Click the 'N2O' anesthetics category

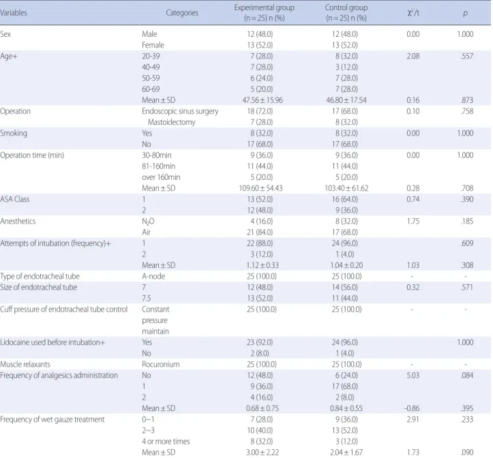coord(148,222)
